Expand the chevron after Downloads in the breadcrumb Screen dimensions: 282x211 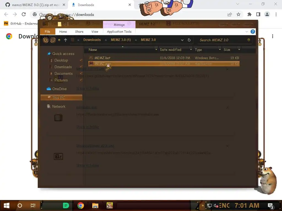[106, 40]
